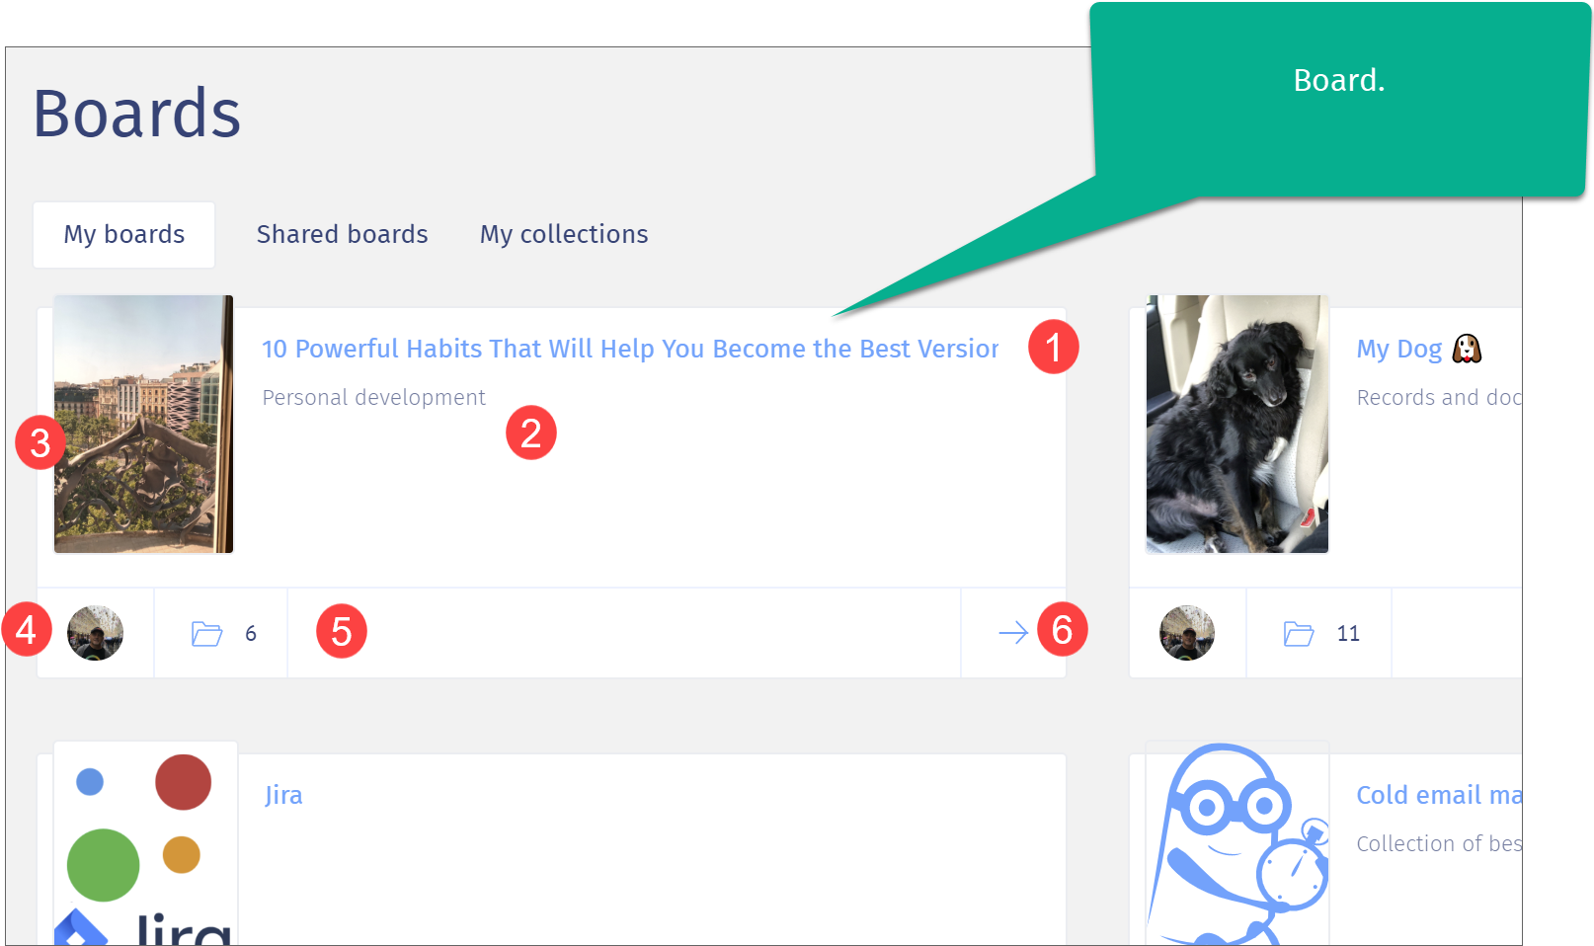This screenshot has width=1594, height=946.
Task: Switch to the My boards tab
Action: 124,235
